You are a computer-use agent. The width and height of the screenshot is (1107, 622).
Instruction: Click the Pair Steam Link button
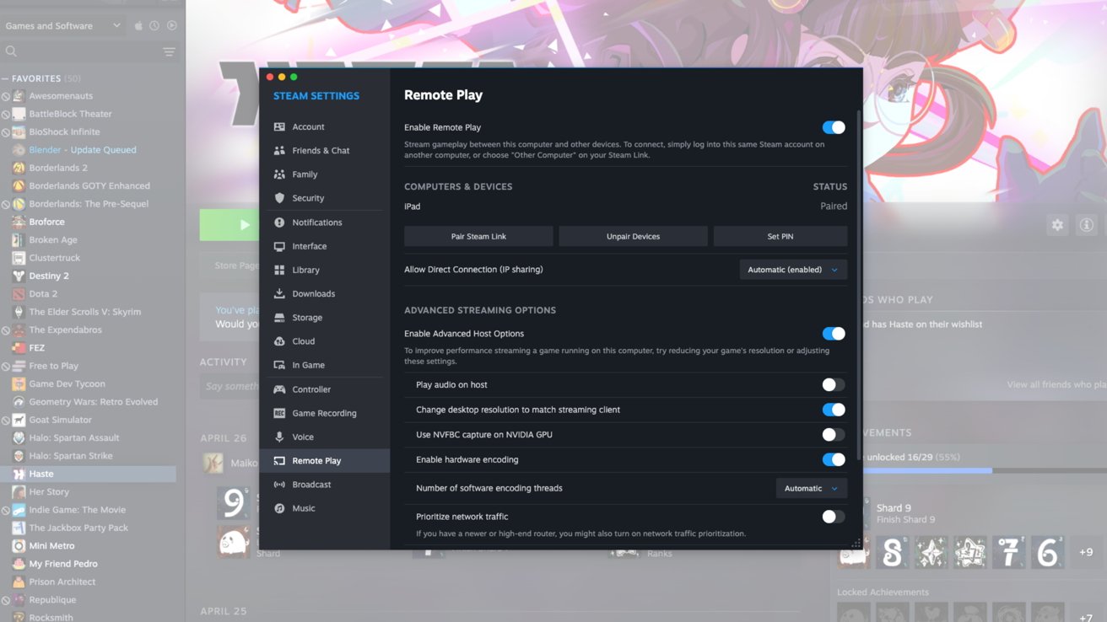coord(478,236)
